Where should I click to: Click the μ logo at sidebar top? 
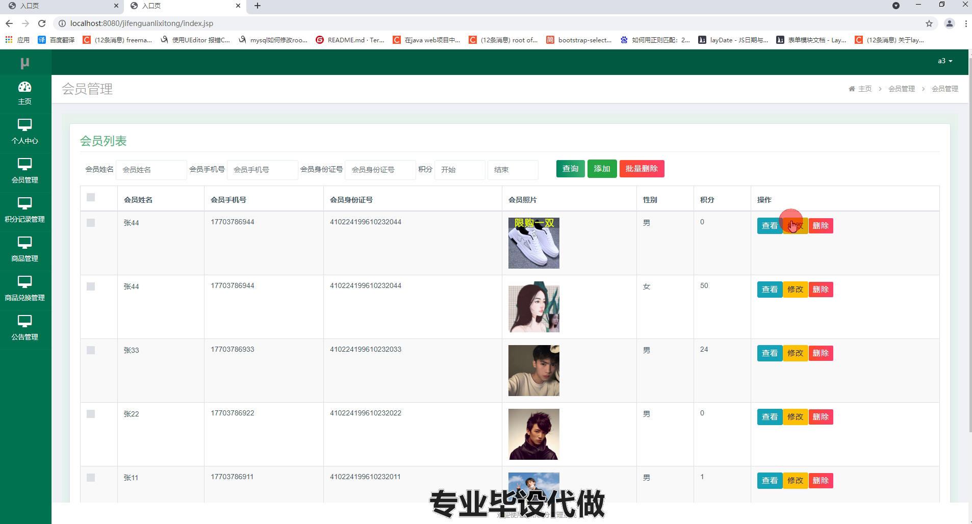click(x=24, y=63)
